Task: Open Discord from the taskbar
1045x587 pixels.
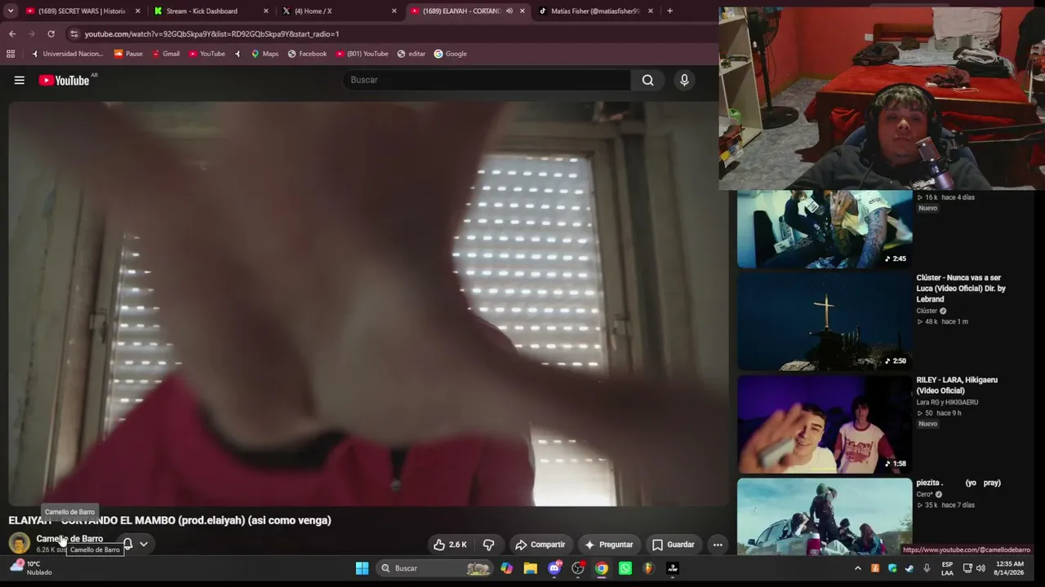Action: coord(554,568)
